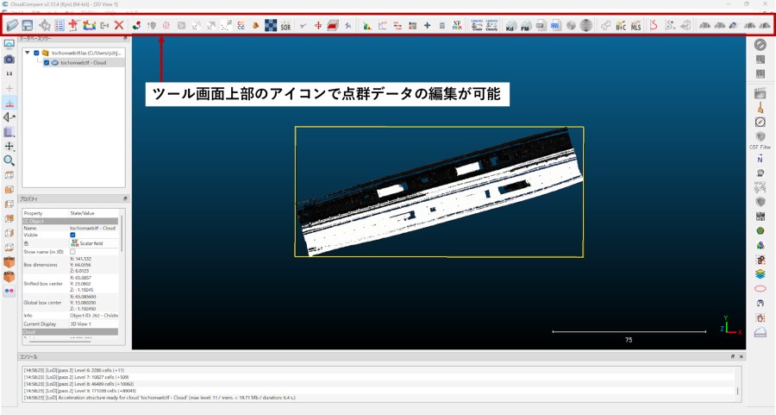776x415 pixels.
Task: Show histogram with bar chart icon
Action: click(367, 25)
